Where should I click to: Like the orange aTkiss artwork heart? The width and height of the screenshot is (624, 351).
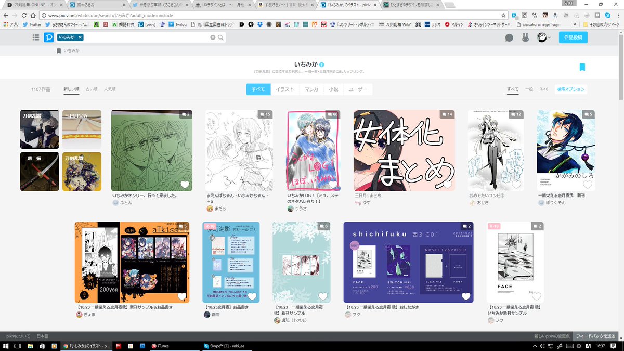tap(182, 296)
